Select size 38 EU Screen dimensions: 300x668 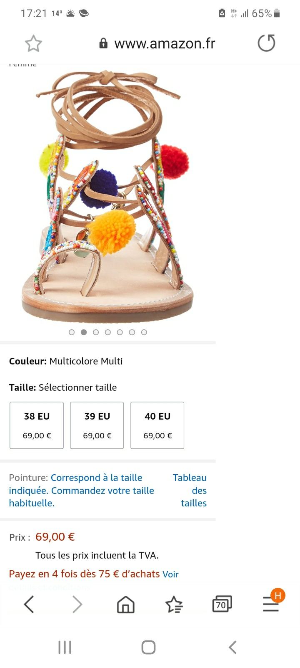tap(37, 425)
